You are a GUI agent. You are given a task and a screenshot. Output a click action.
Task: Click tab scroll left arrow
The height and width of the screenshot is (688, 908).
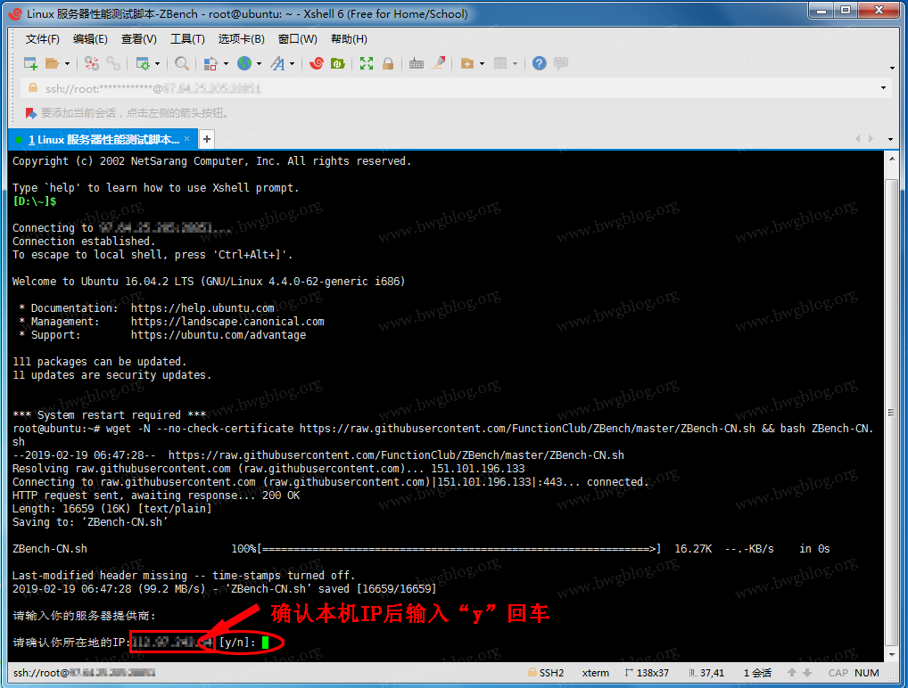pyautogui.click(x=858, y=139)
